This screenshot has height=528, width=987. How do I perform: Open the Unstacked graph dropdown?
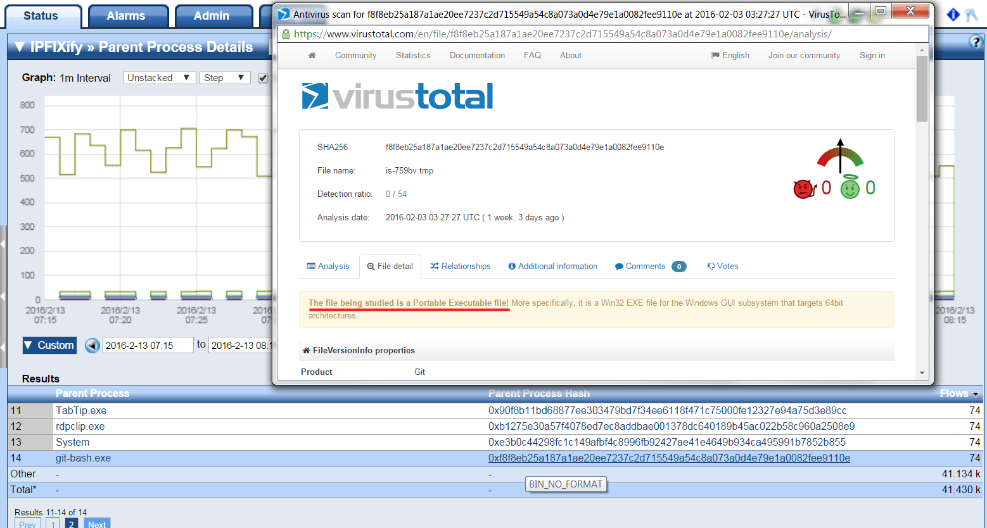click(159, 78)
